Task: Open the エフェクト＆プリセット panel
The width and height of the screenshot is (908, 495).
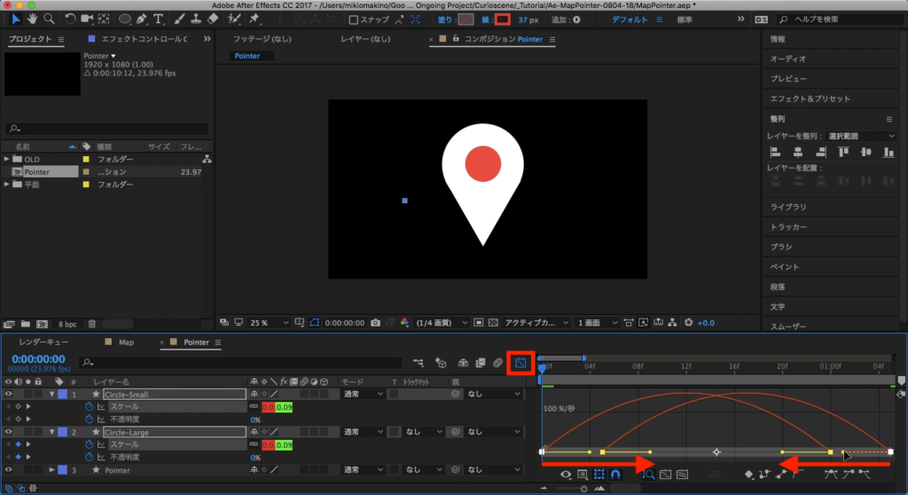Action: pyautogui.click(x=810, y=98)
